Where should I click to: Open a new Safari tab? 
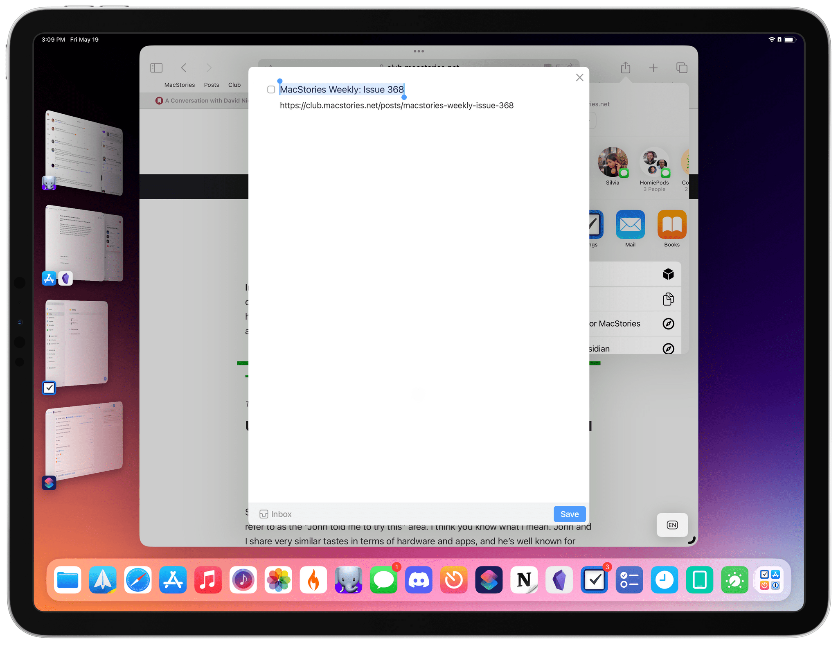(653, 68)
